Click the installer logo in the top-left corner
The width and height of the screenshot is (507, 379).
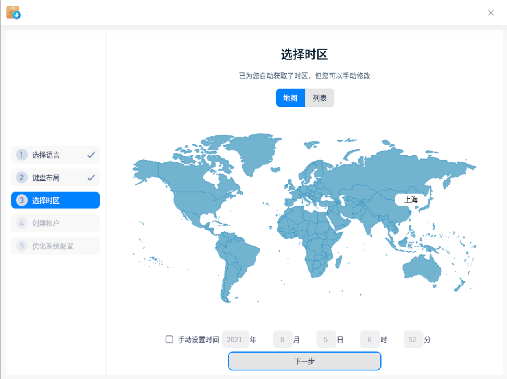13,12
